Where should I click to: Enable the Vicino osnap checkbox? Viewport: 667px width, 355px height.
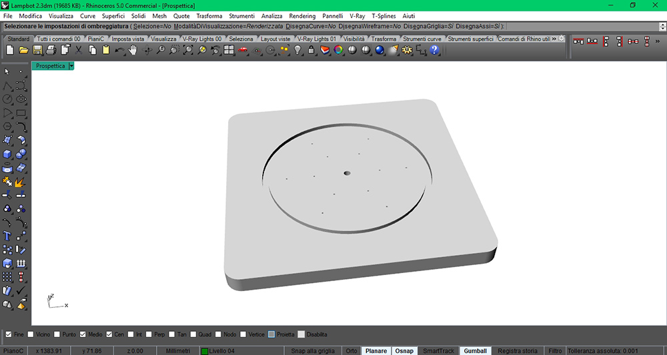pos(30,334)
